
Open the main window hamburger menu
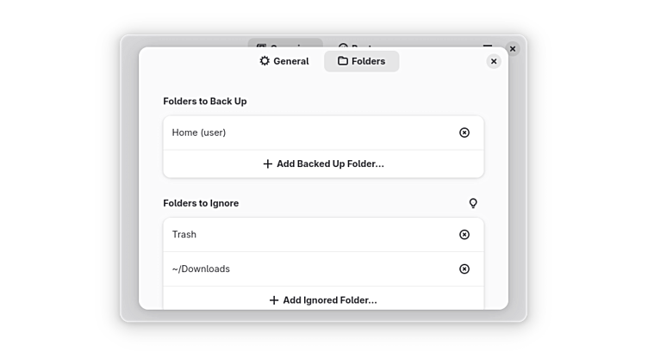(488, 46)
